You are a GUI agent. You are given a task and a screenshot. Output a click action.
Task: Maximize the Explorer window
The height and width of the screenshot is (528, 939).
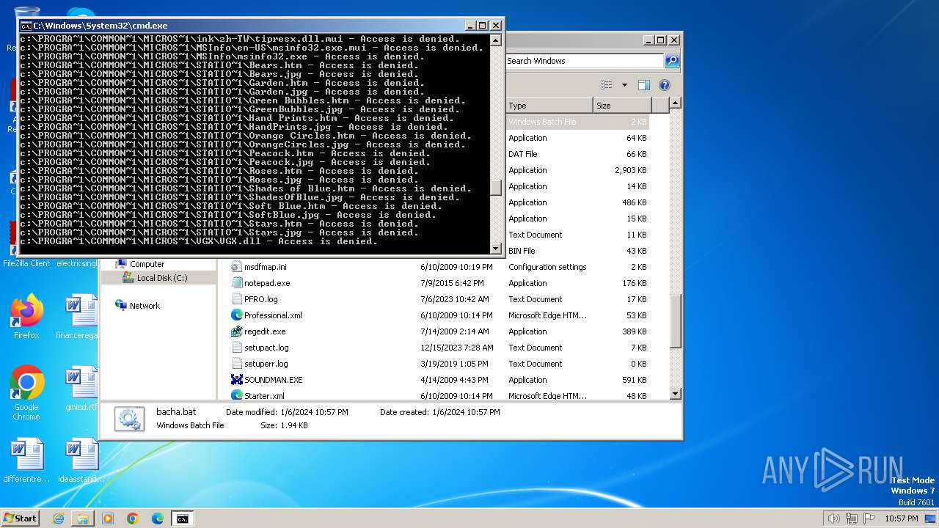(x=660, y=40)
